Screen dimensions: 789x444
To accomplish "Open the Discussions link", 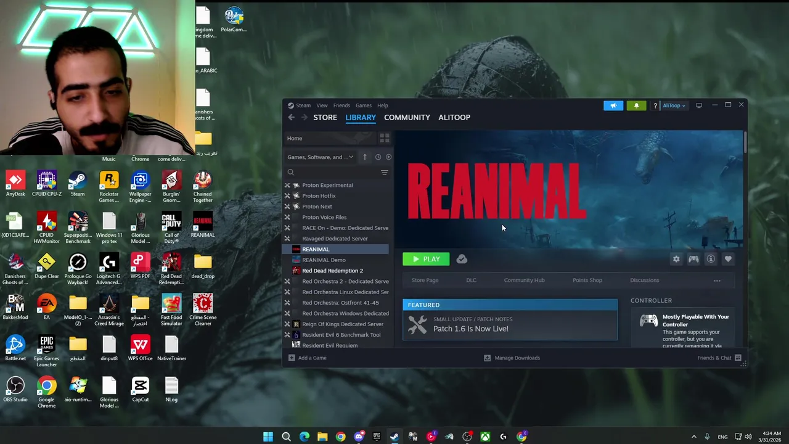I will pos(644,280).
